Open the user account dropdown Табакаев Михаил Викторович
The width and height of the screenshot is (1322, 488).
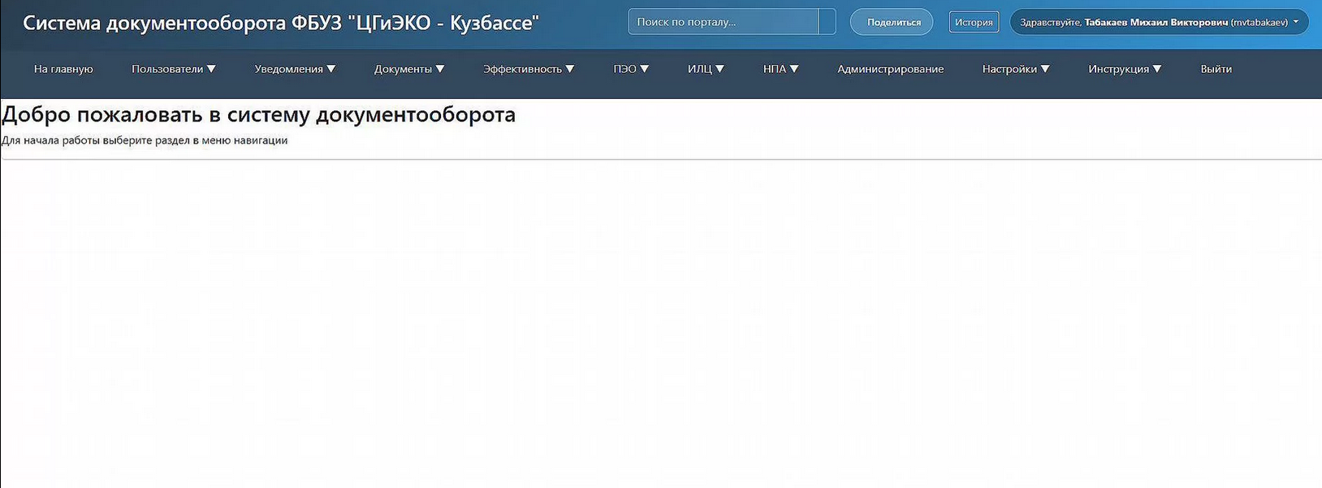coord(1159,22)
